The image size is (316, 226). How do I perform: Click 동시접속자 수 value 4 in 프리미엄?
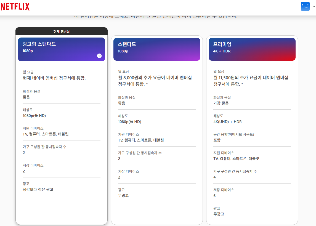coord(215,177)
